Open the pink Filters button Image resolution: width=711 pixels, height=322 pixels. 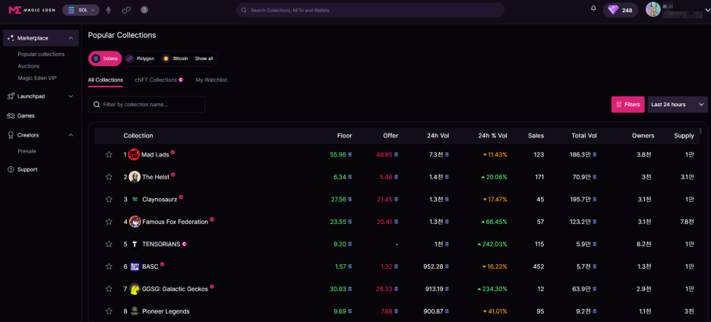click(627, 104)
